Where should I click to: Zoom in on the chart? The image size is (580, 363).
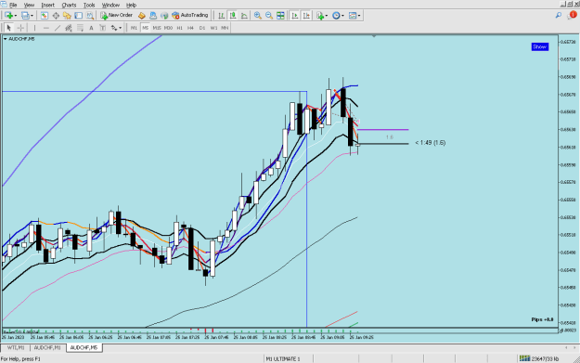[x=257, y=16]
